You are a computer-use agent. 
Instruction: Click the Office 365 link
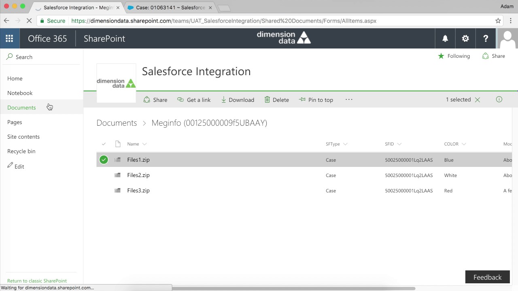(x=47, y=38)
